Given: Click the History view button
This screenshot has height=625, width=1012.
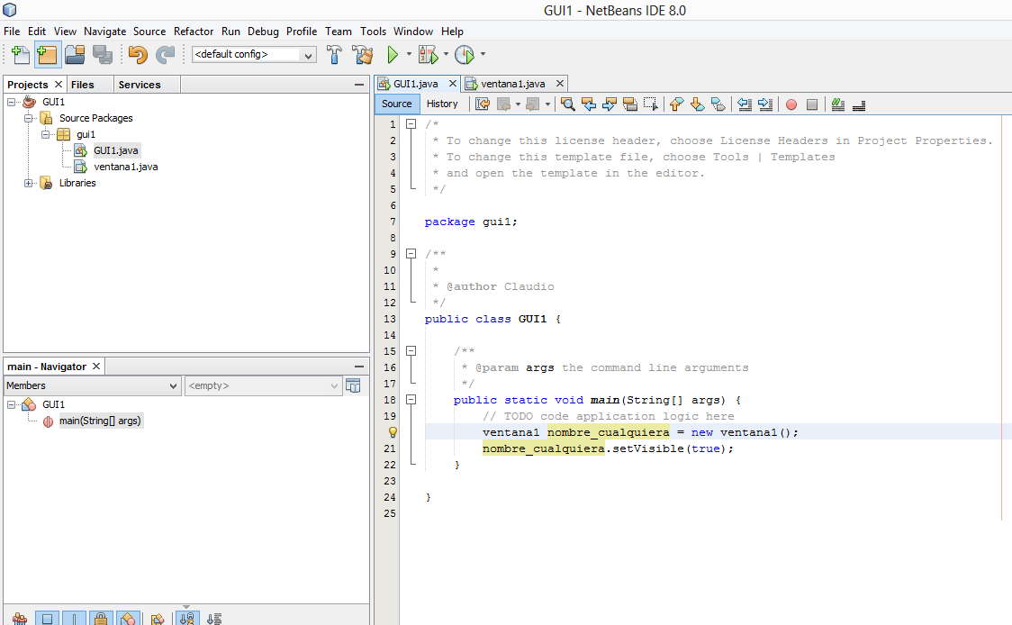Looking at the screenshot, I should (442, 104).
